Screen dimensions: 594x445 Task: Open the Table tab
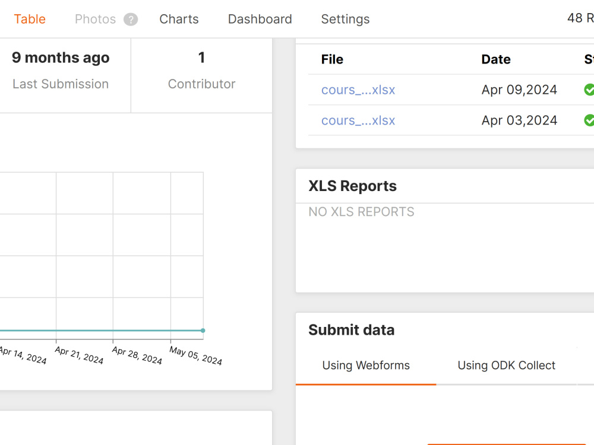tap(30, 19)
